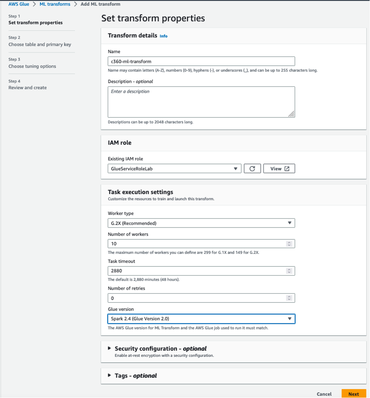Click the description box resize handle
Image resolution: width=370 pixels, height=398 pixels.
click(291, 114)
